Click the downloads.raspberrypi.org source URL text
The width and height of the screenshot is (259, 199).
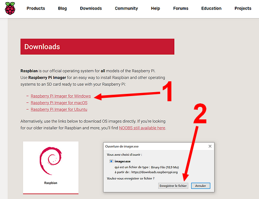pyautogui.click(x=155, y=172)
